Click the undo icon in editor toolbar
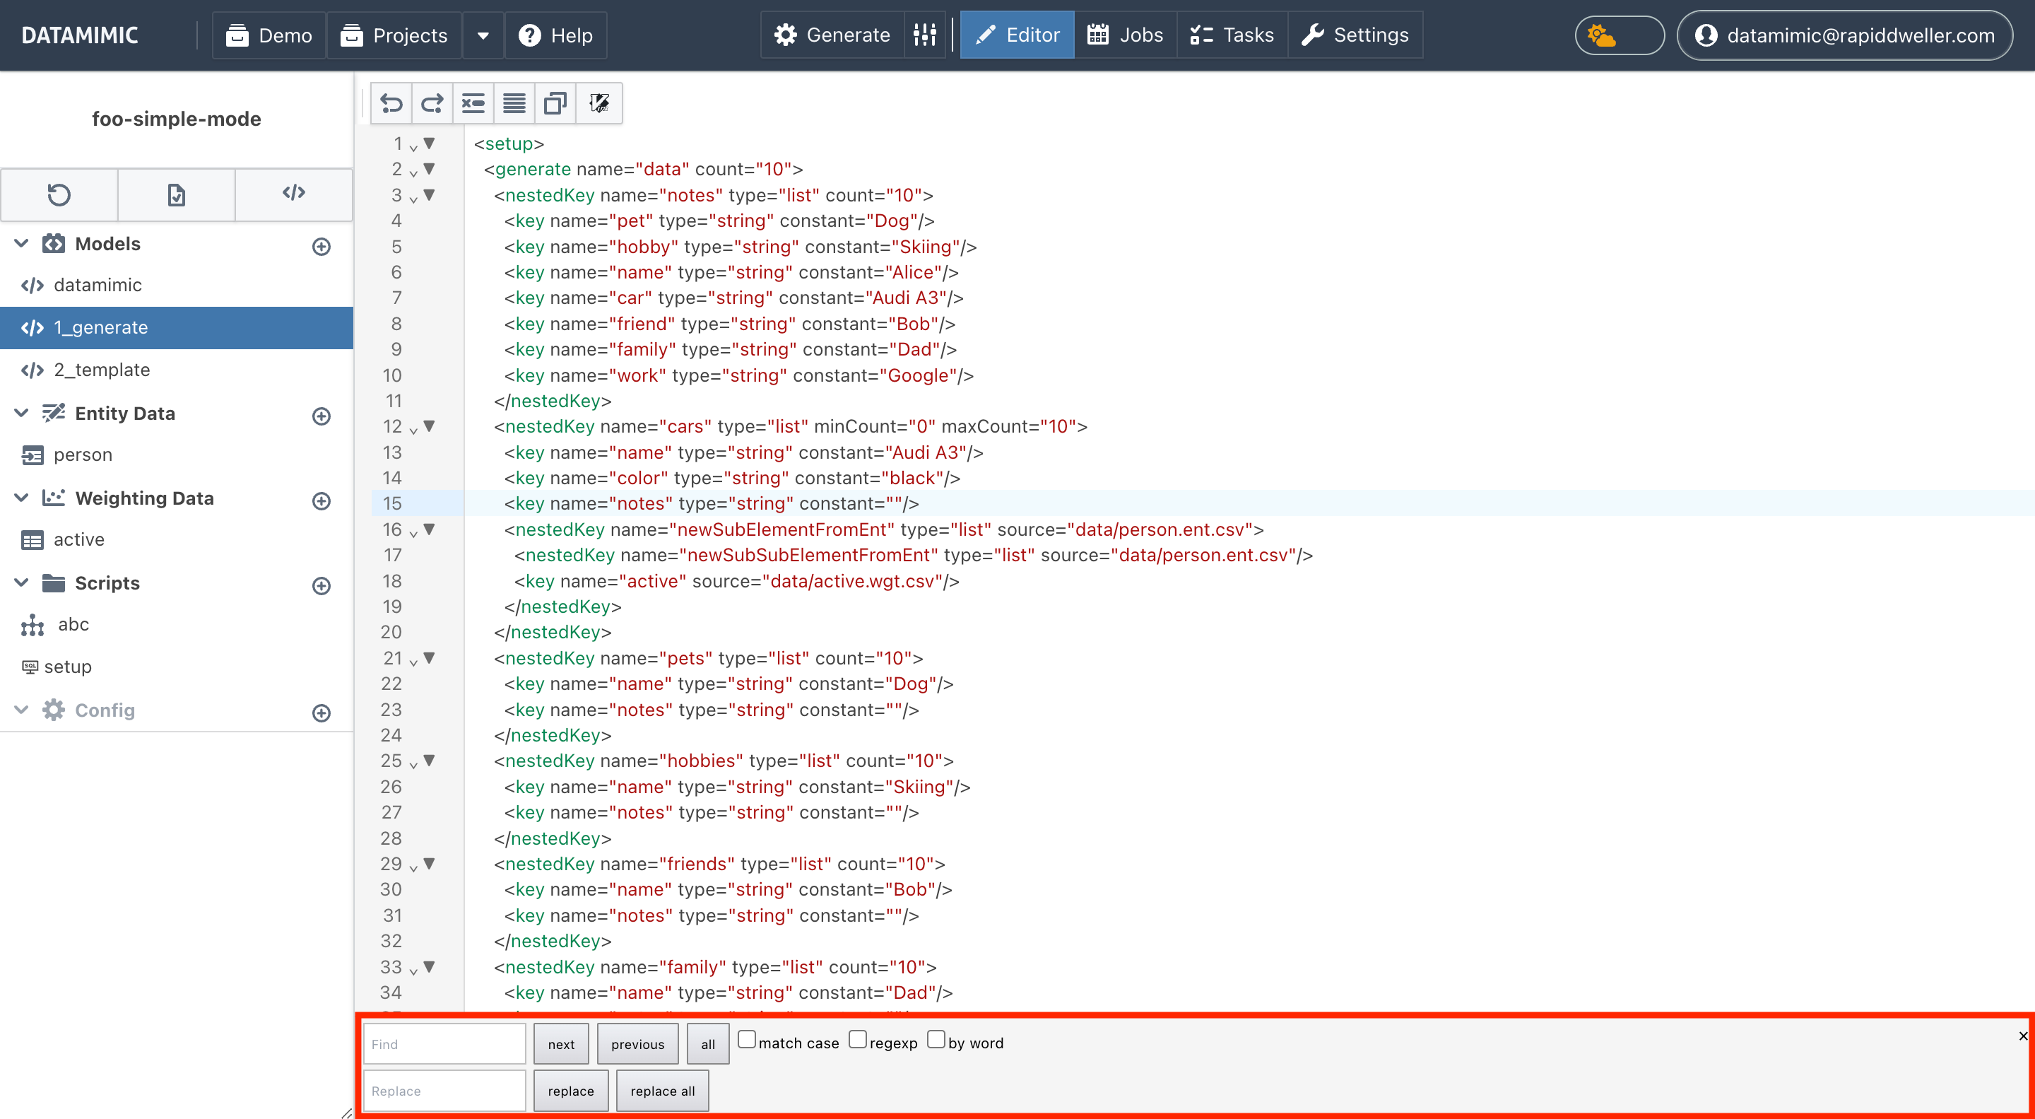 pos(391,102)
